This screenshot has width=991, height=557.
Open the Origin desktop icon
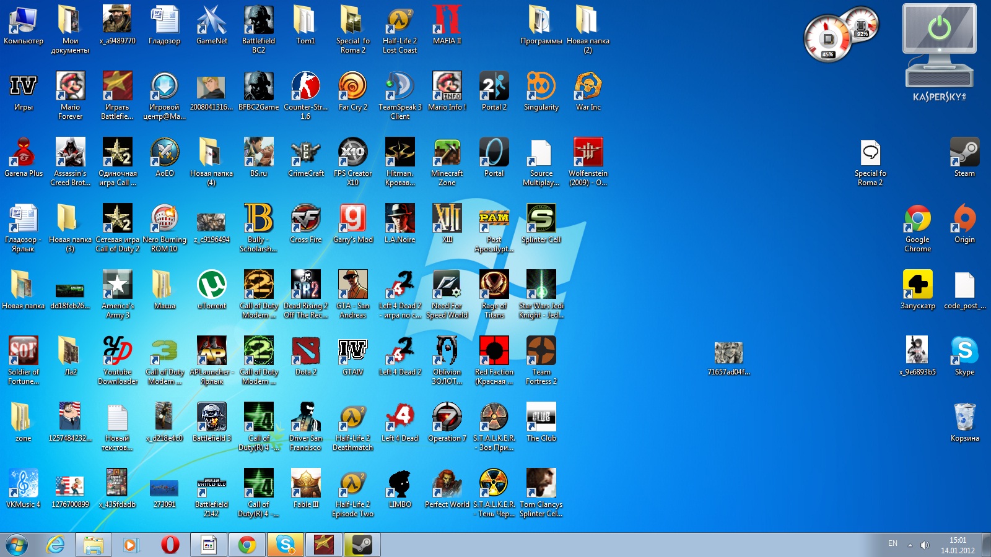[964, 220]
